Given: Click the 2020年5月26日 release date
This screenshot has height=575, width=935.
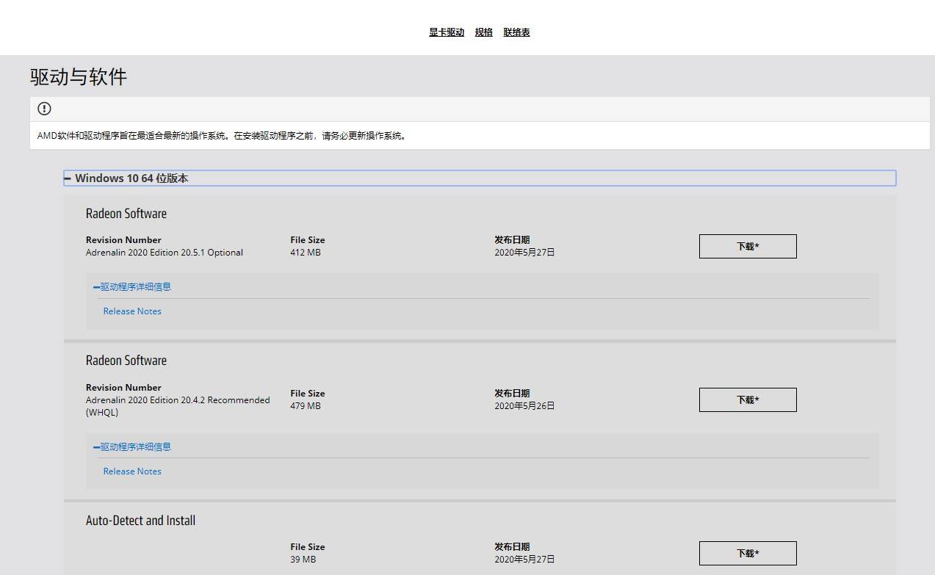Looking at the screenshot, I should click(x=524, y=406).
